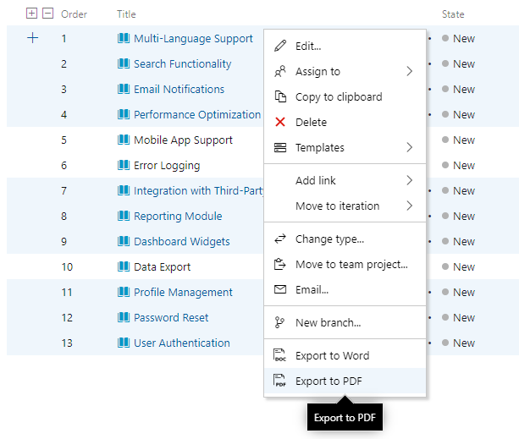Open the Search Functionality work item
519x439 pixels.
pyautogui.click(x=182, y=63)
